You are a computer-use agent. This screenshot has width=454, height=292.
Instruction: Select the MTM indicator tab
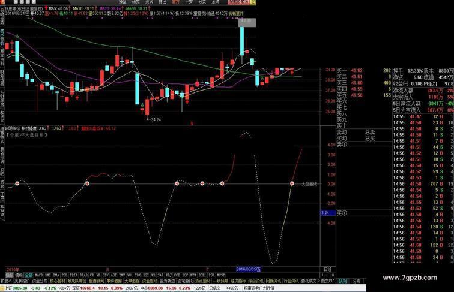point(193,275)
